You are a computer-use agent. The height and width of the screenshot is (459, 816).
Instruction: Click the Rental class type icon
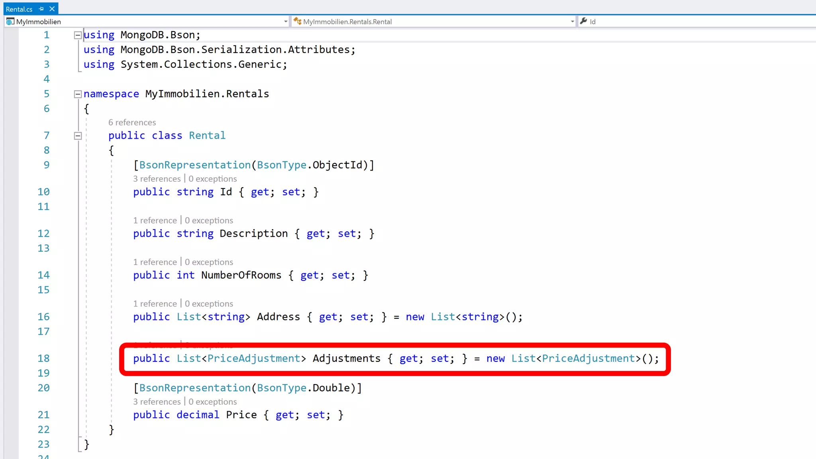point(297,21)
